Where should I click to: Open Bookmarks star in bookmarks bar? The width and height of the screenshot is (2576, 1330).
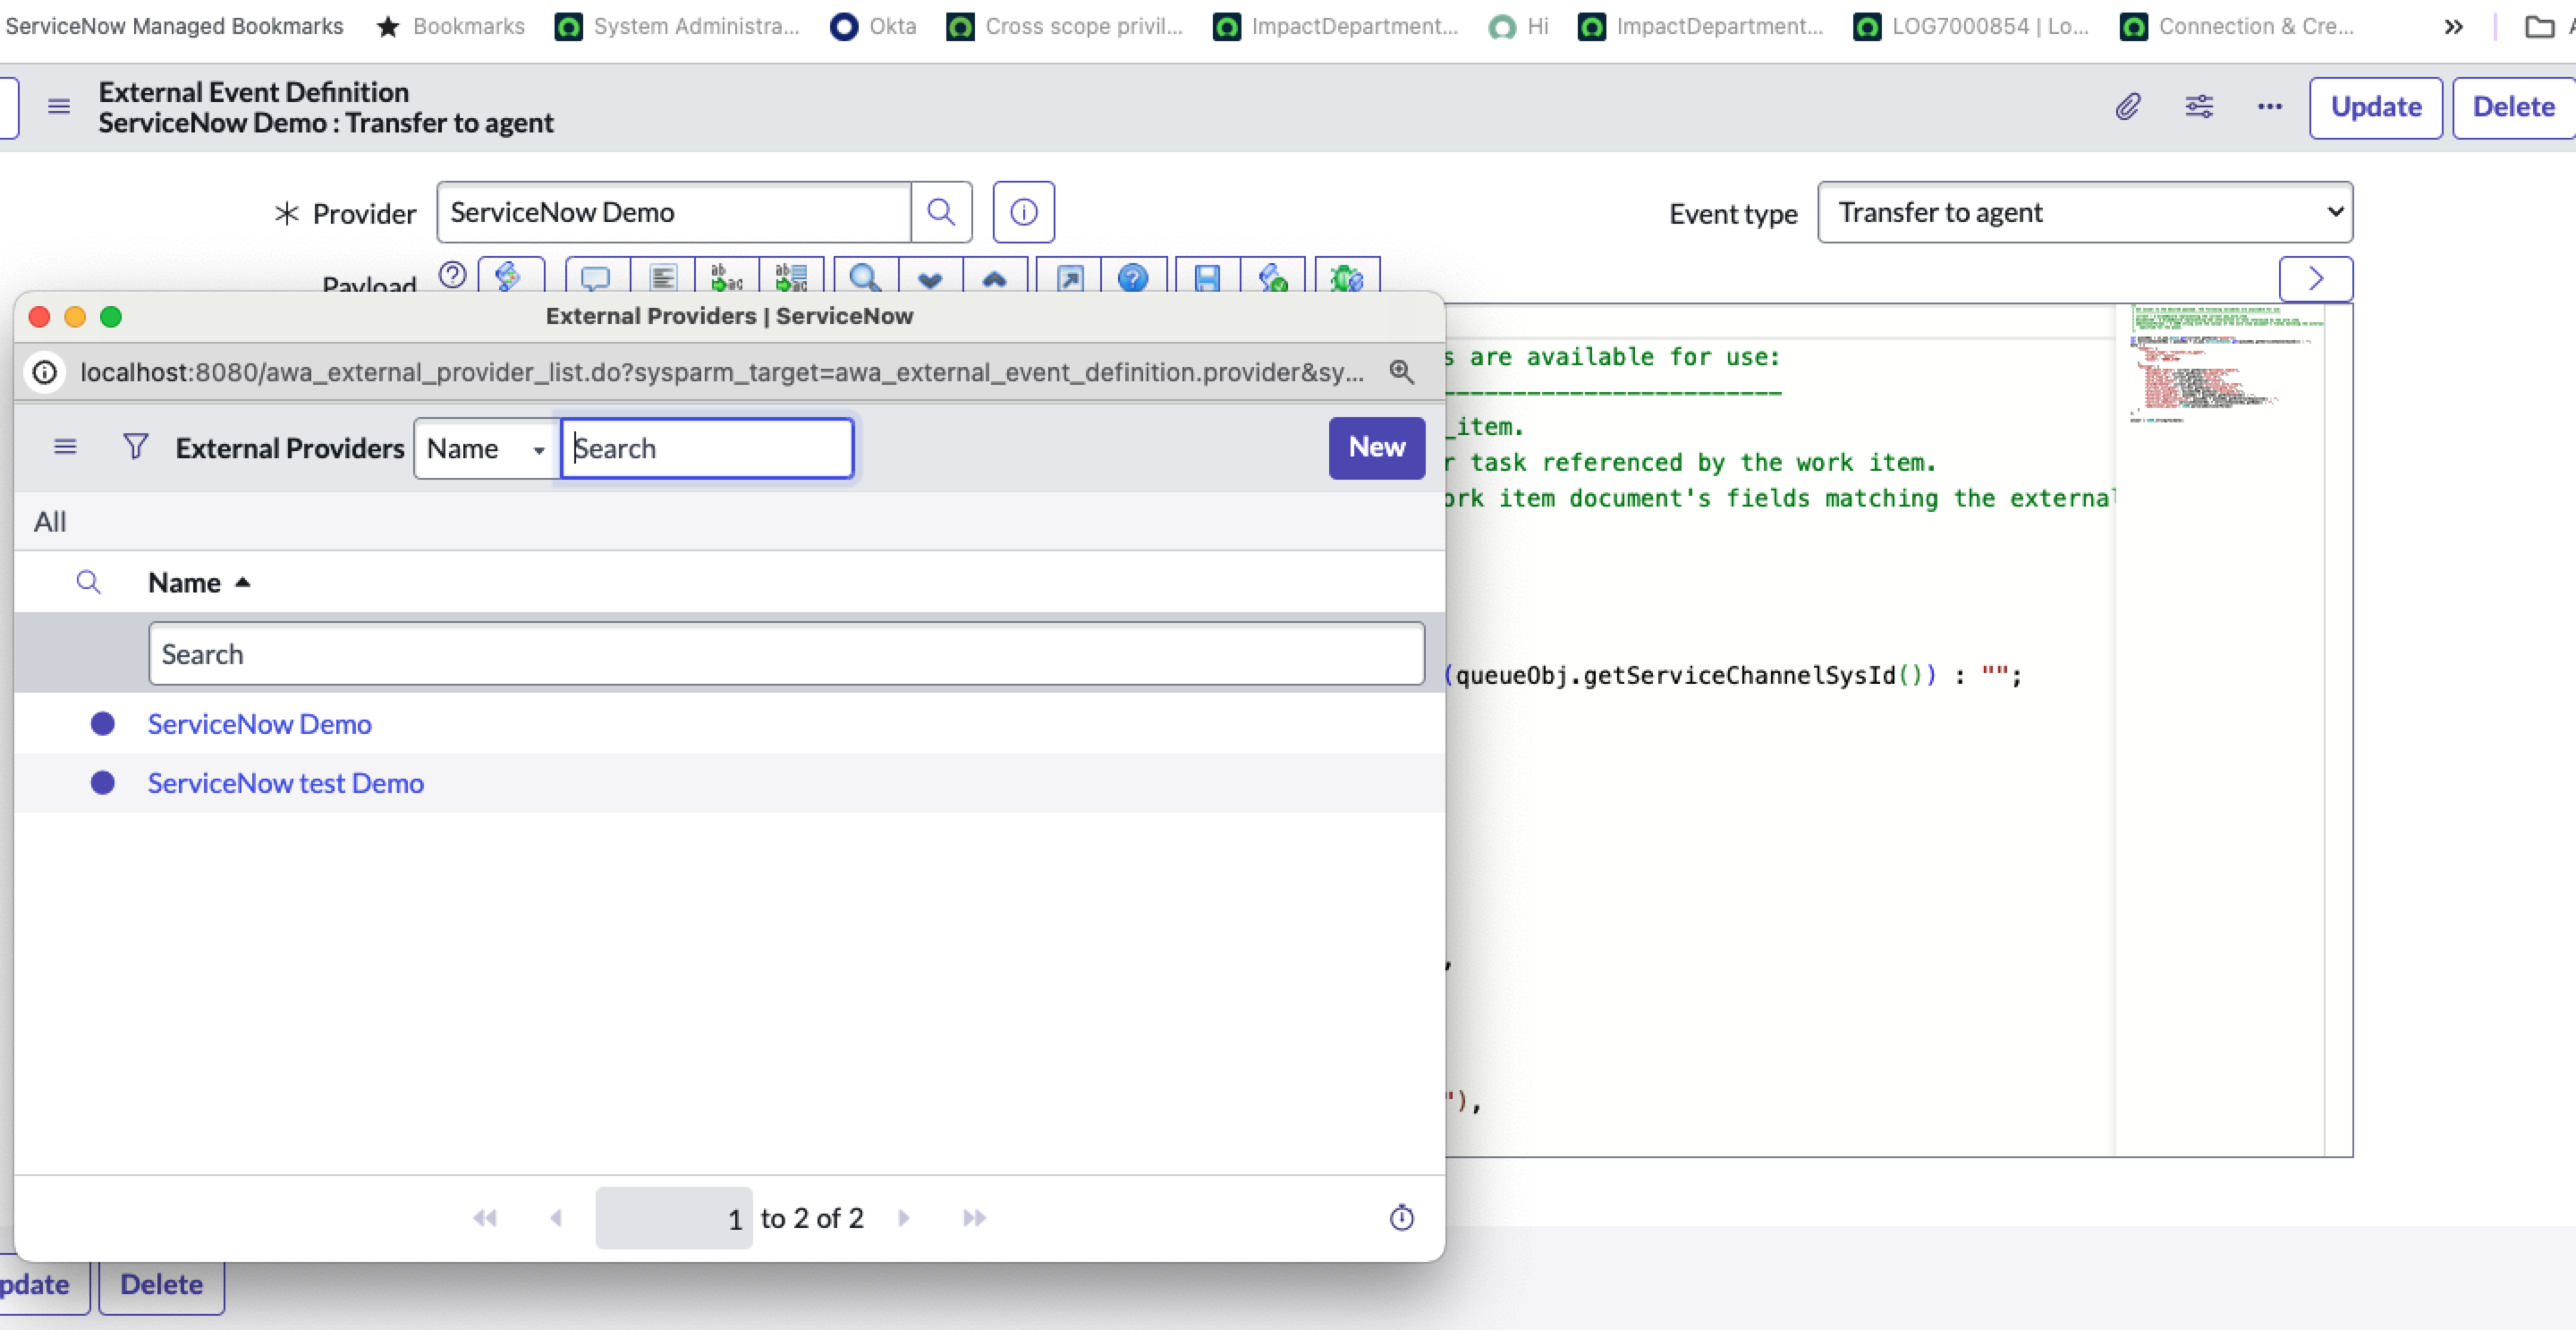coord(451,26)
